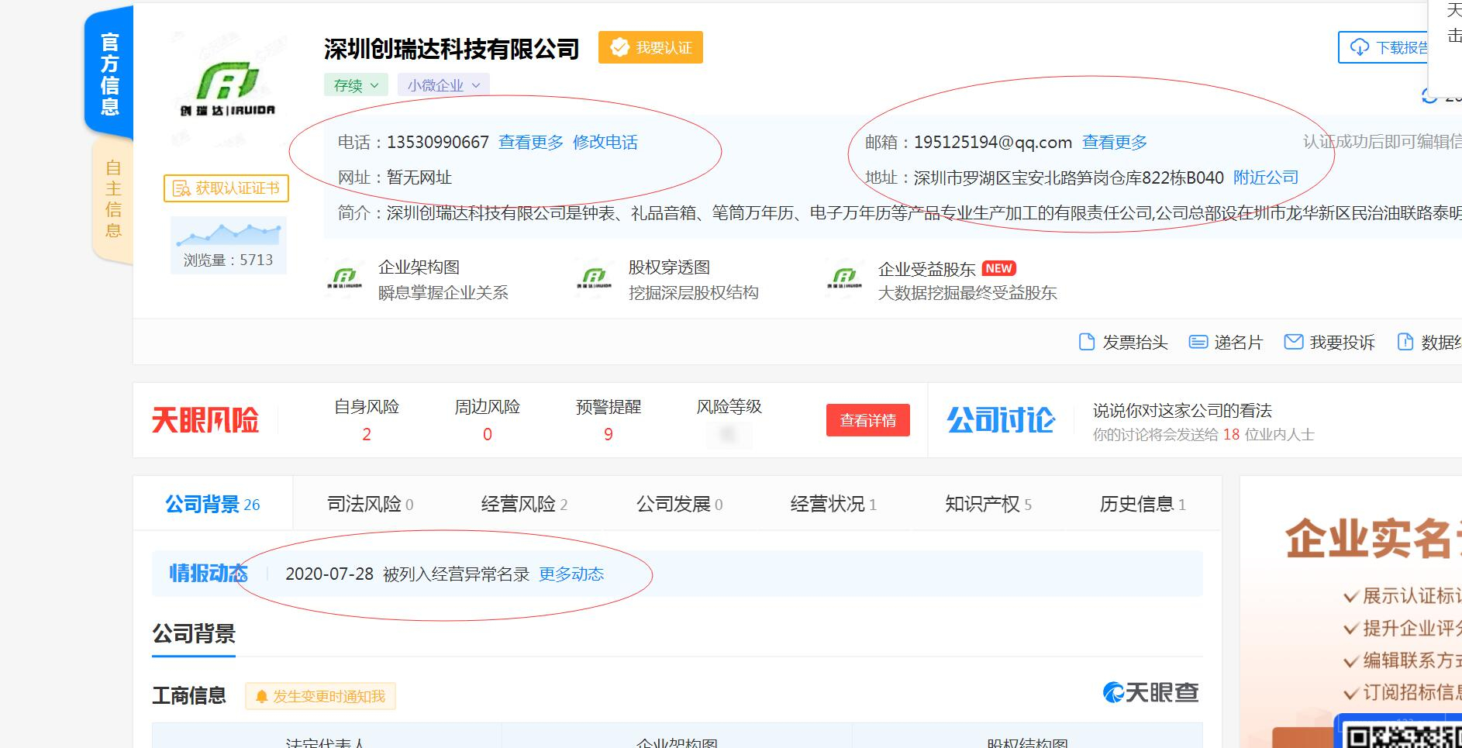The image size is (1462, 748).
Task: Open the 存续 status dropdown
Action: click(356, 85)
